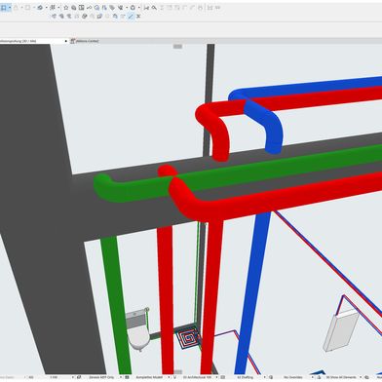
Task: Click the gray split handle atop the 3D viewport
Action: (x=177, y=47)
